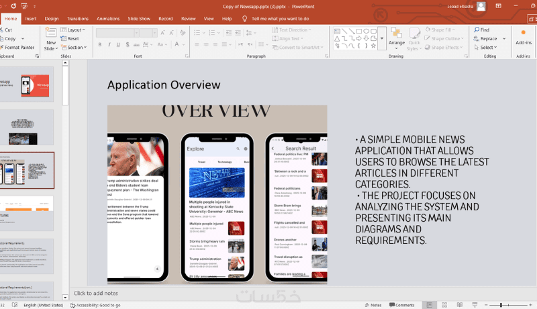Open the Design tab

click(52, 19)
